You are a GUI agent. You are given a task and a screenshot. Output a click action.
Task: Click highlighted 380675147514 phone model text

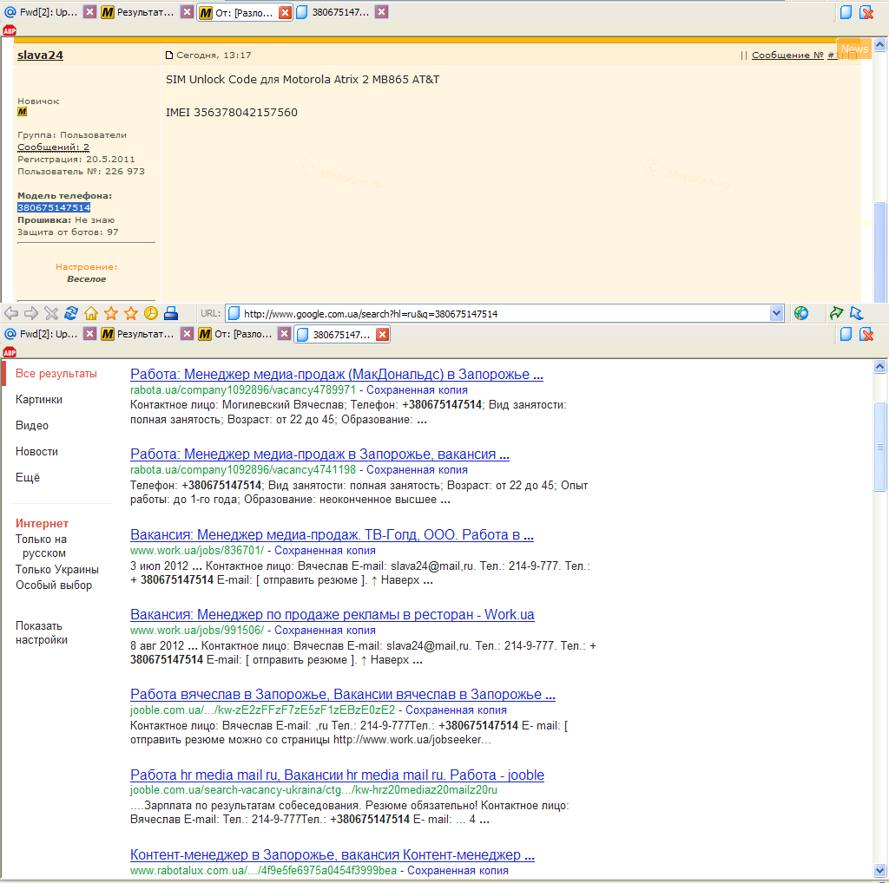[54, 207]
